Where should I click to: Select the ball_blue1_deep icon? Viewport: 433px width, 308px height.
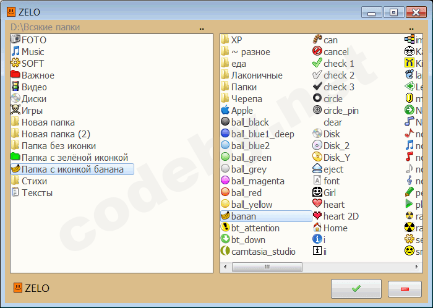pos(225,134)
